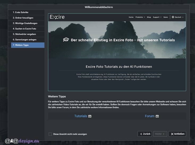Viewport: 195px width, 145px height.
Task: Select 7. Weitere Tipps step
Action: [28, 45]
